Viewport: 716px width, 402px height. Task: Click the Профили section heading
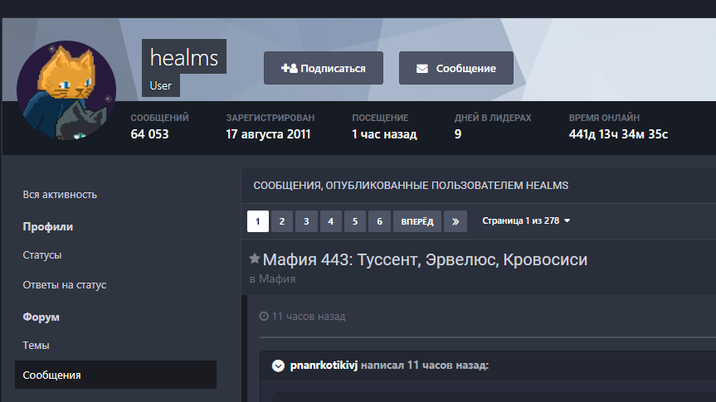tap(48, 227)
